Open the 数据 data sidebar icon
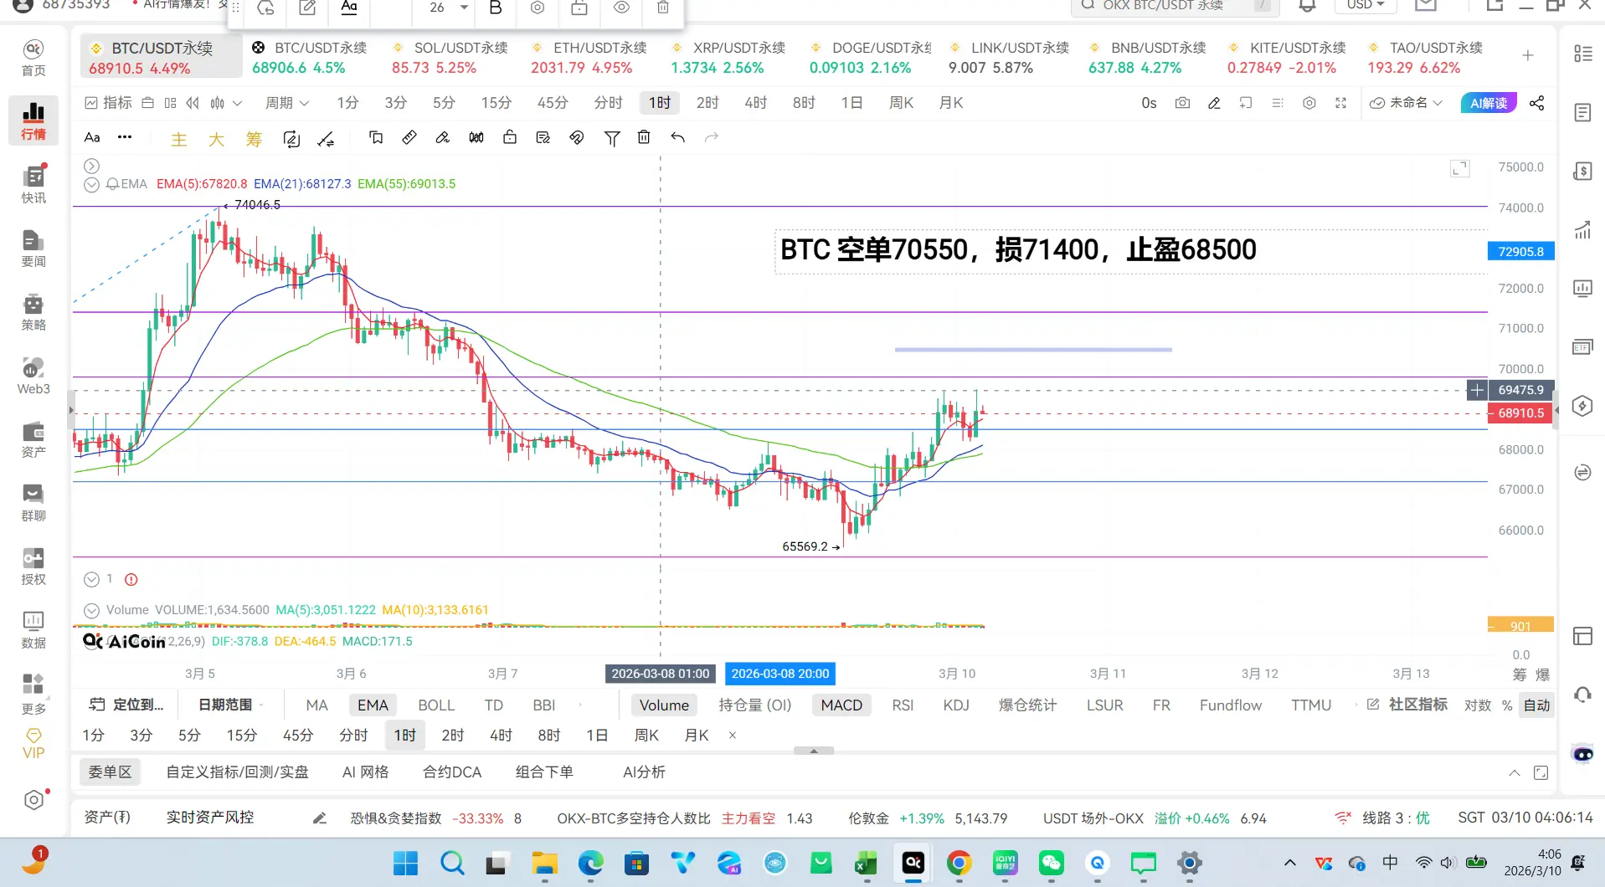 coord(33,629)
